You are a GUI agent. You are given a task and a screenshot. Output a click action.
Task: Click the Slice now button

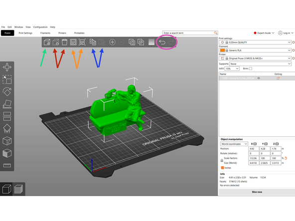(257, 192)
